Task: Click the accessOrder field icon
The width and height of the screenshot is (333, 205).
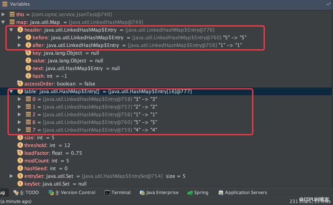Action: tap(20, 84)
